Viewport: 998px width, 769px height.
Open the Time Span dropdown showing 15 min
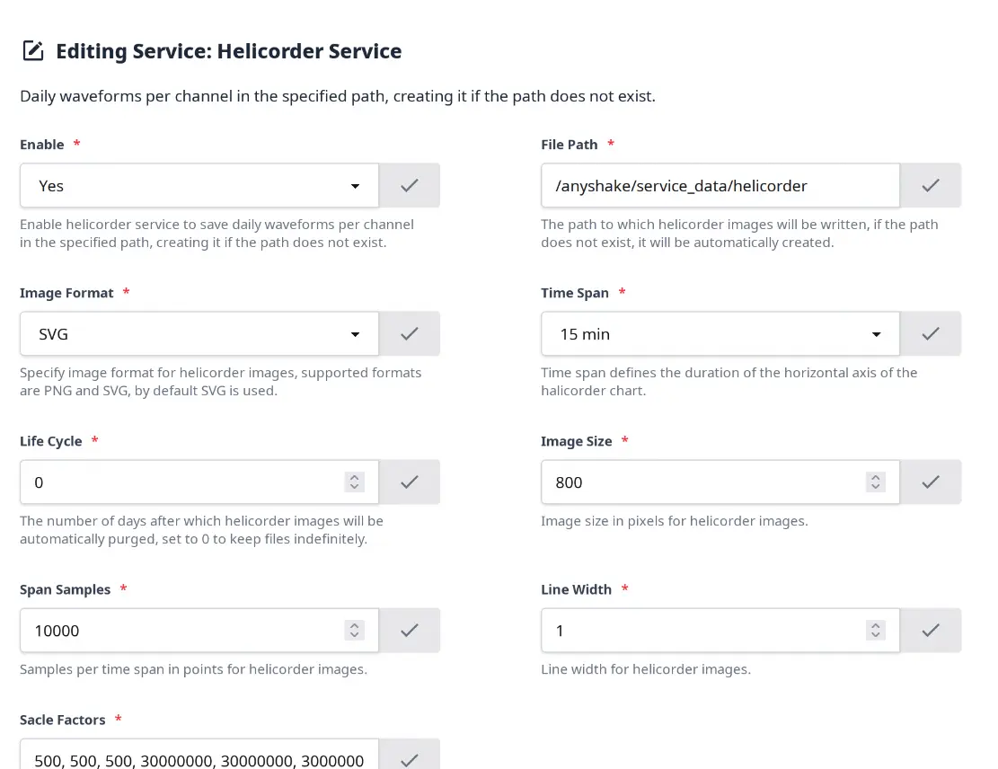tap(720, 333)
